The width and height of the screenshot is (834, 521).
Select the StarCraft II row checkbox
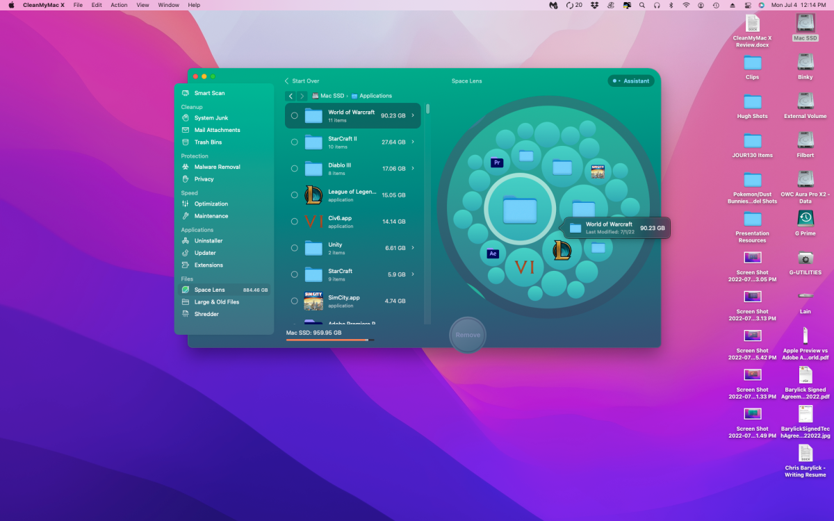click(294, 142)
